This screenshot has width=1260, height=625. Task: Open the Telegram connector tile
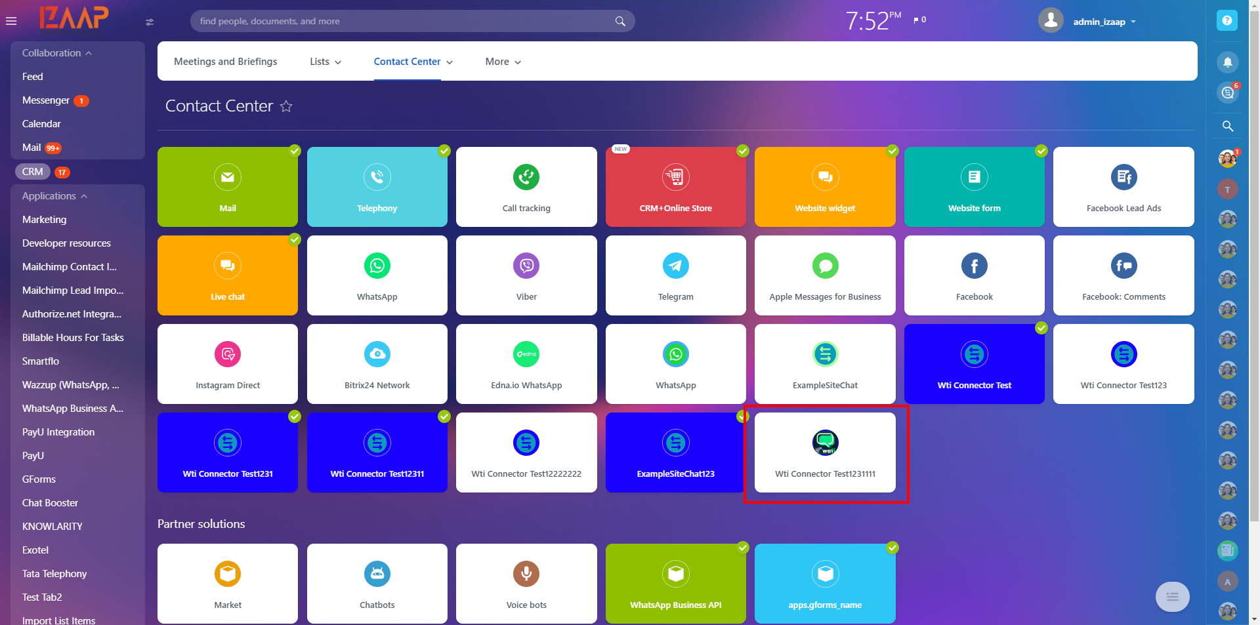pos(676,275)
